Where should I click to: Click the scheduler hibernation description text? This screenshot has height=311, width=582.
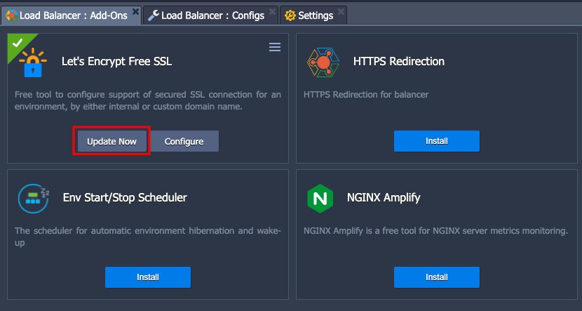[148, 237]
